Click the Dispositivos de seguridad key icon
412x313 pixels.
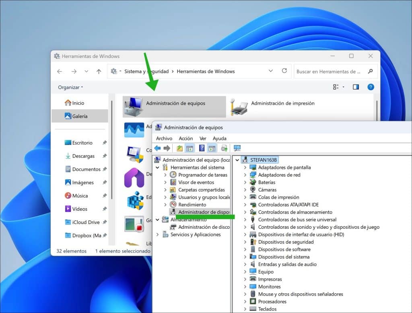pyautogui.click(x=253, y=242)
